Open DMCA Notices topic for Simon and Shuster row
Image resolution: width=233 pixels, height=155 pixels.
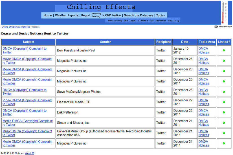204,123
